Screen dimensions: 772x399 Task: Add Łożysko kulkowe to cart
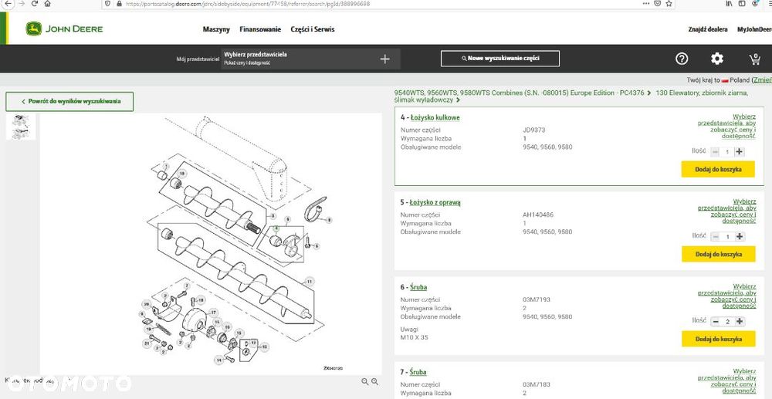pyautogui.click(x=718, y=169)
